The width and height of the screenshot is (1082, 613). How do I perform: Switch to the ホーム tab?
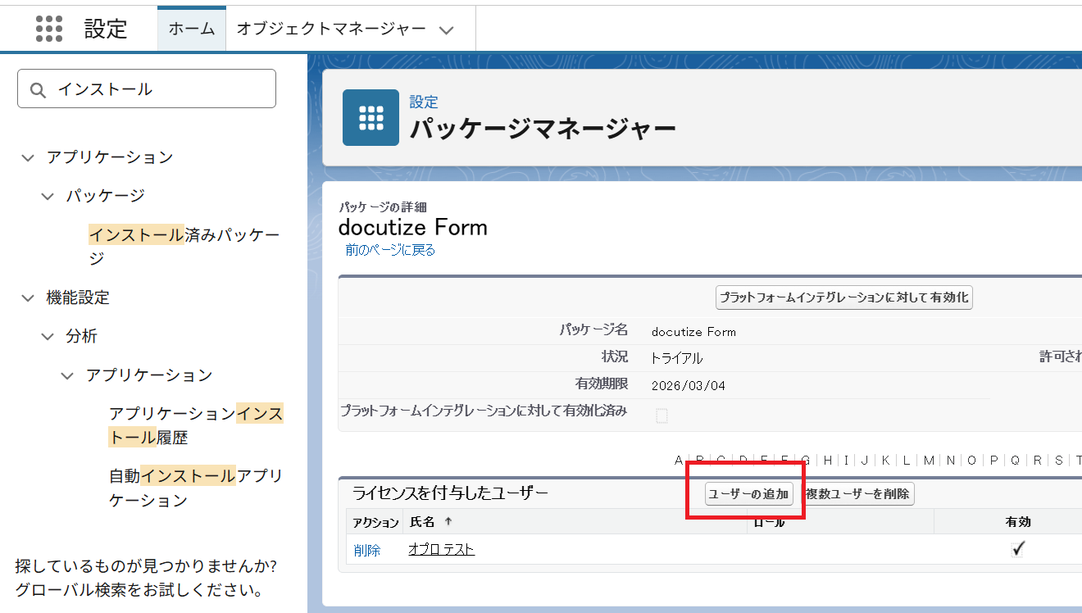coord(192,29)
